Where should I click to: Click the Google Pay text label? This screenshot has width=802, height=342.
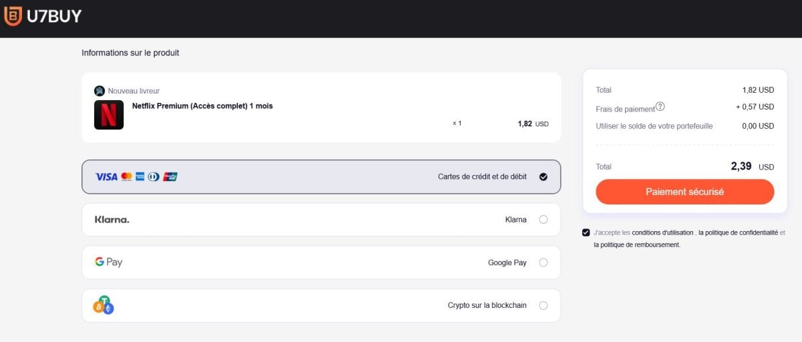tap(507, 263)
